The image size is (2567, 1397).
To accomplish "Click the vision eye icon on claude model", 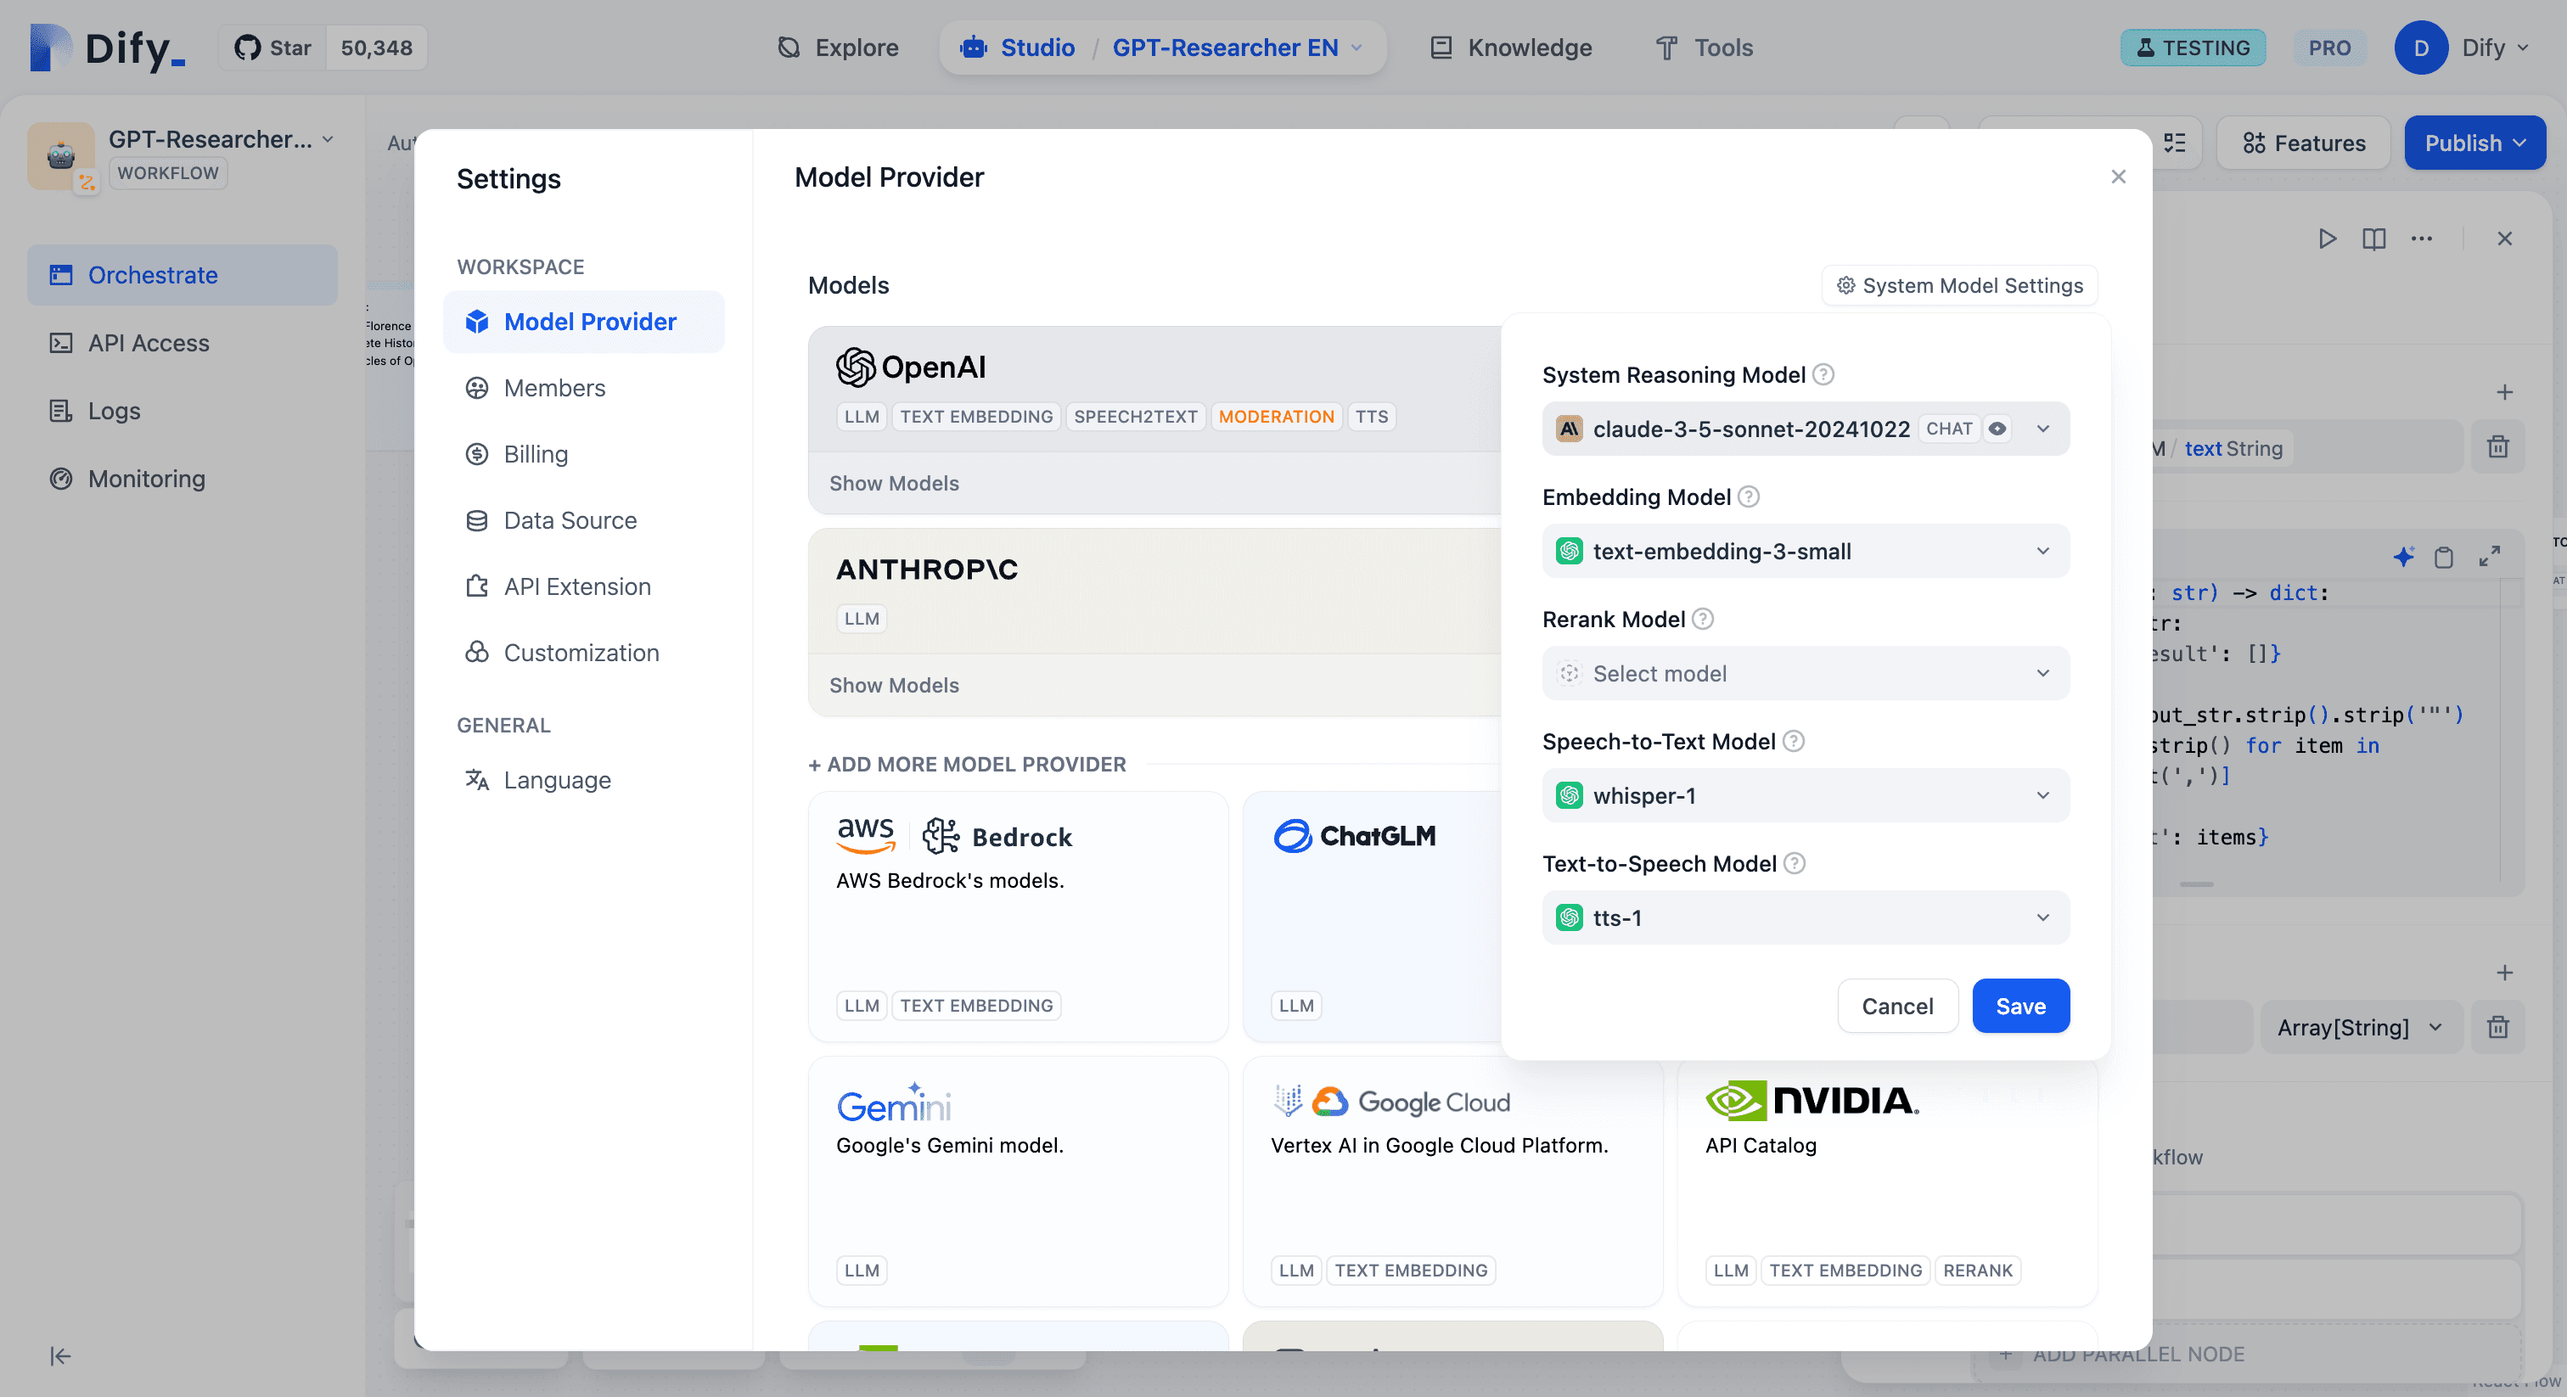I will pos(1997,429).
